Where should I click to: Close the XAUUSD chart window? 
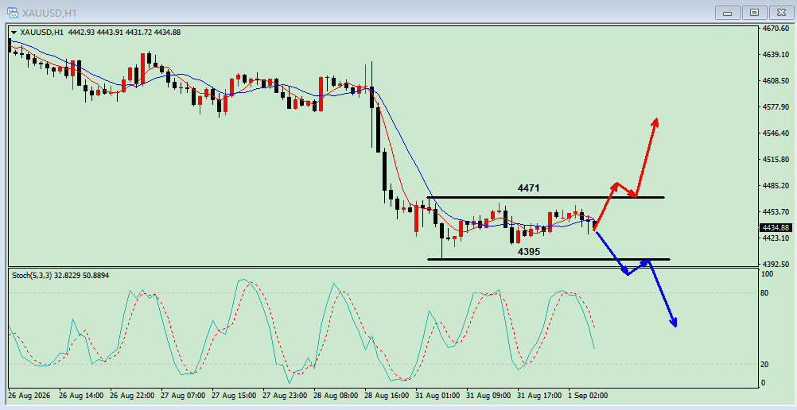(x=781, y=13)
